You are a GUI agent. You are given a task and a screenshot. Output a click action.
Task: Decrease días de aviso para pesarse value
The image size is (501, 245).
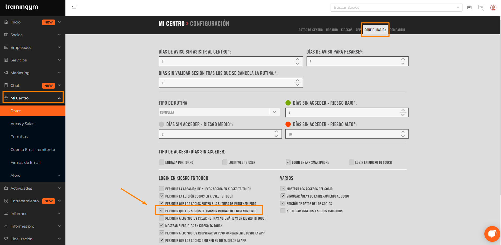pos(403,64)
